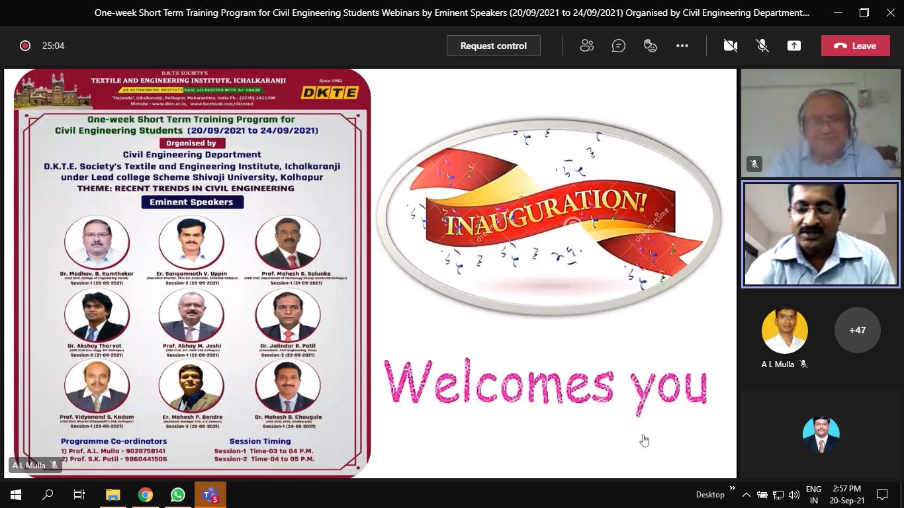Open WhatsApp from the taskbar
Screen dimensions: 904x508
(177, 494)
